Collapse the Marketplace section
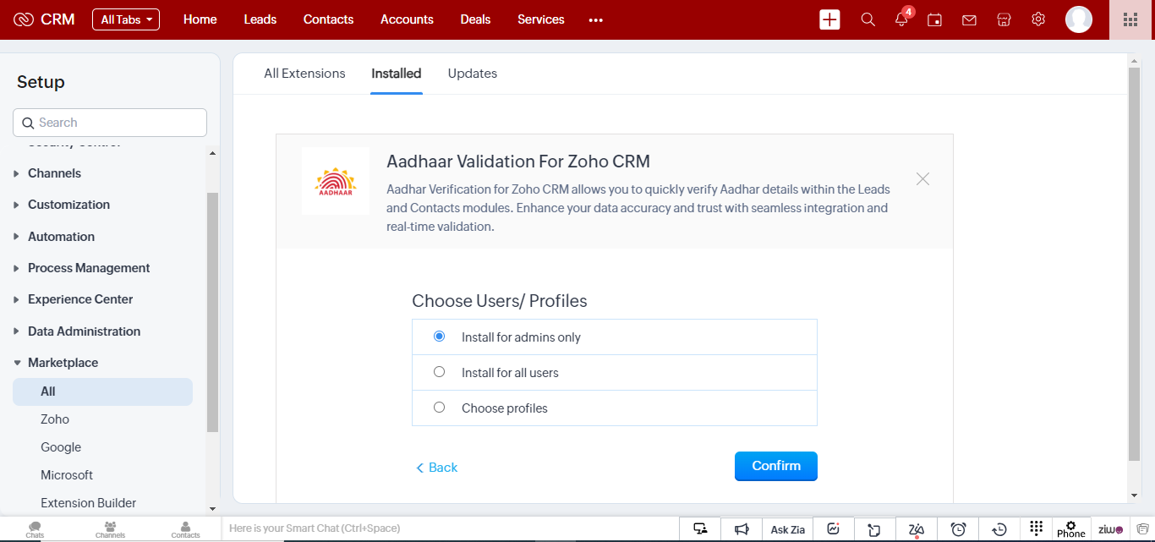Image resolution: width=1155 pixels, height=542 pixels. 63,363
